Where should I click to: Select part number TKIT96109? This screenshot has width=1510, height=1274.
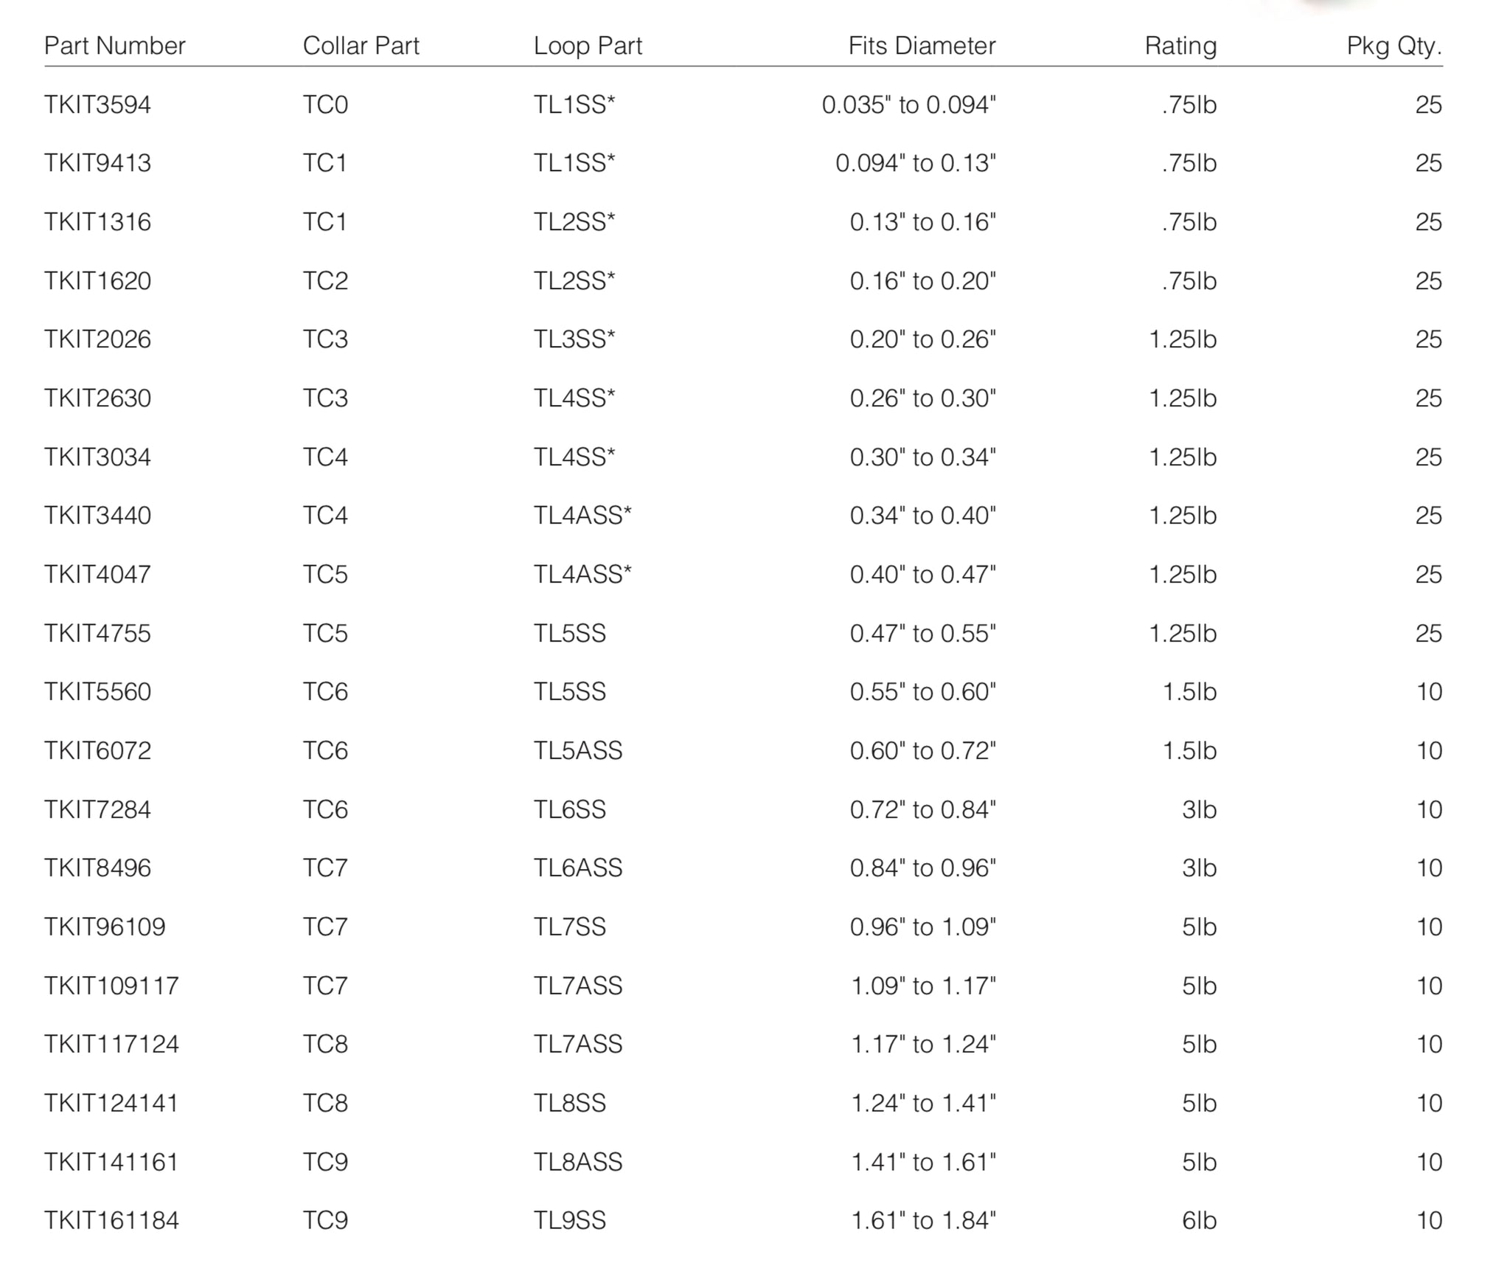[105, 927]
